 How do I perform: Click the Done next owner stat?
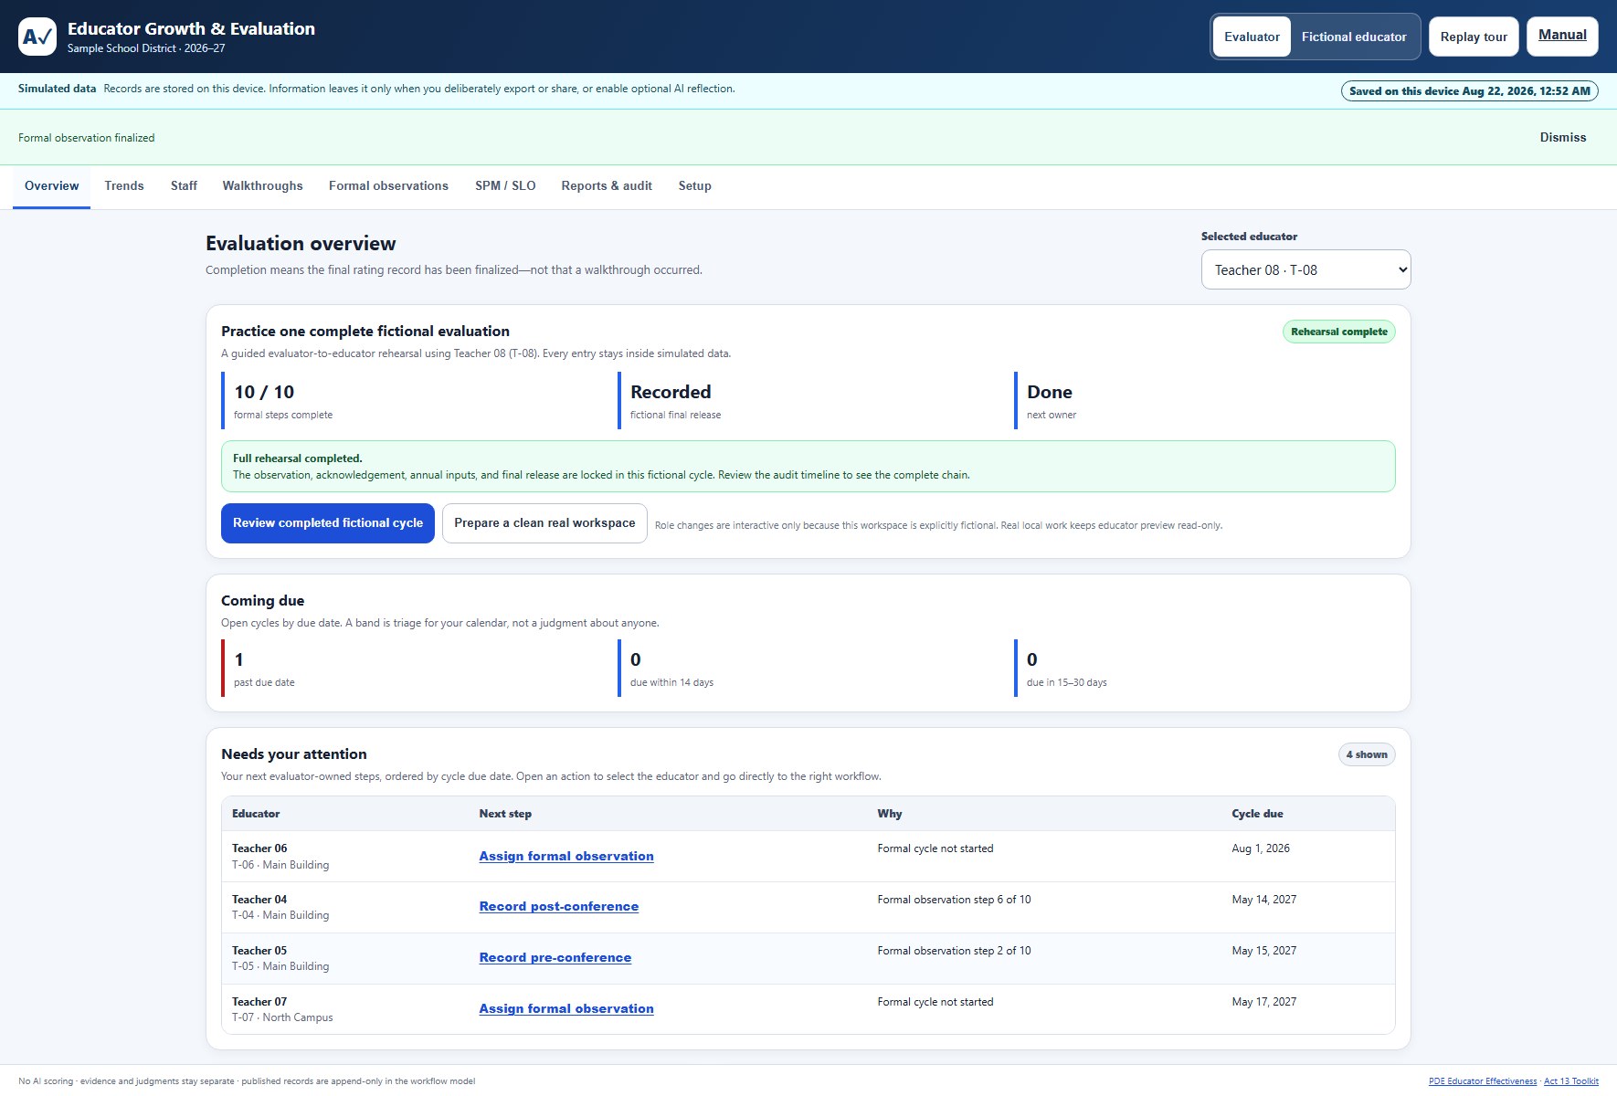1205,400
